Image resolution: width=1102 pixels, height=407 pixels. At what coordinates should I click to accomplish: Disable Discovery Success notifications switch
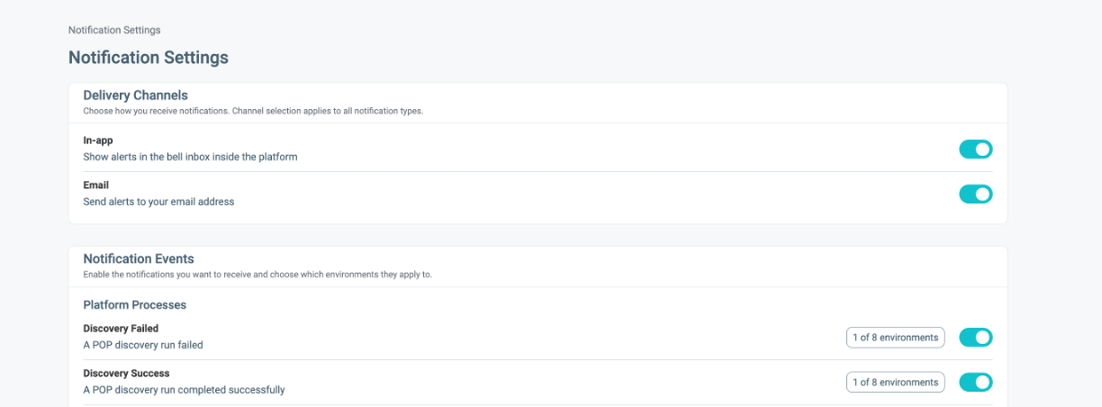[x=976, y=382]
